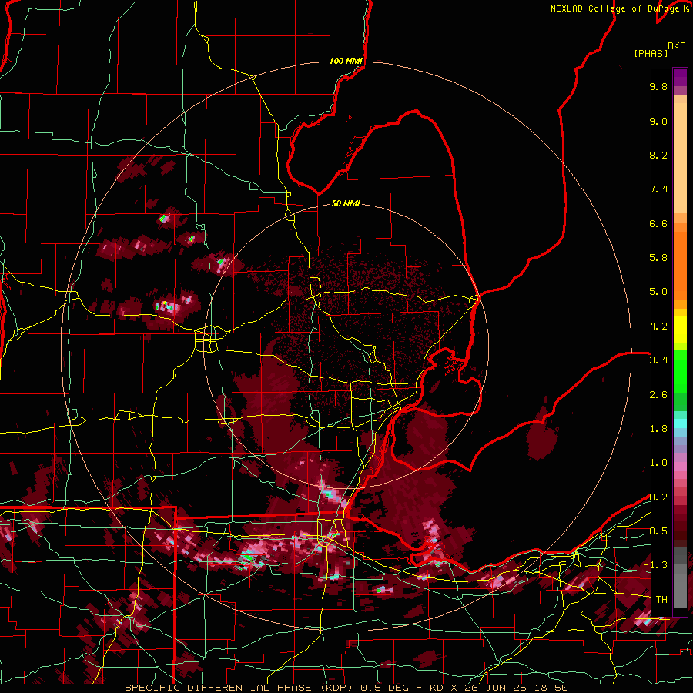
Task: Click the DKD label above the color scale
Action: 677,46
